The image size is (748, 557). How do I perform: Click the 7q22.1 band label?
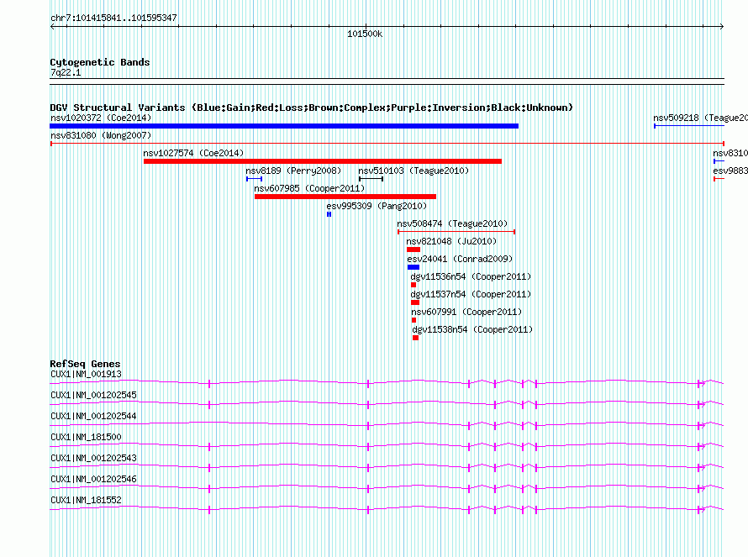[66, 72]
